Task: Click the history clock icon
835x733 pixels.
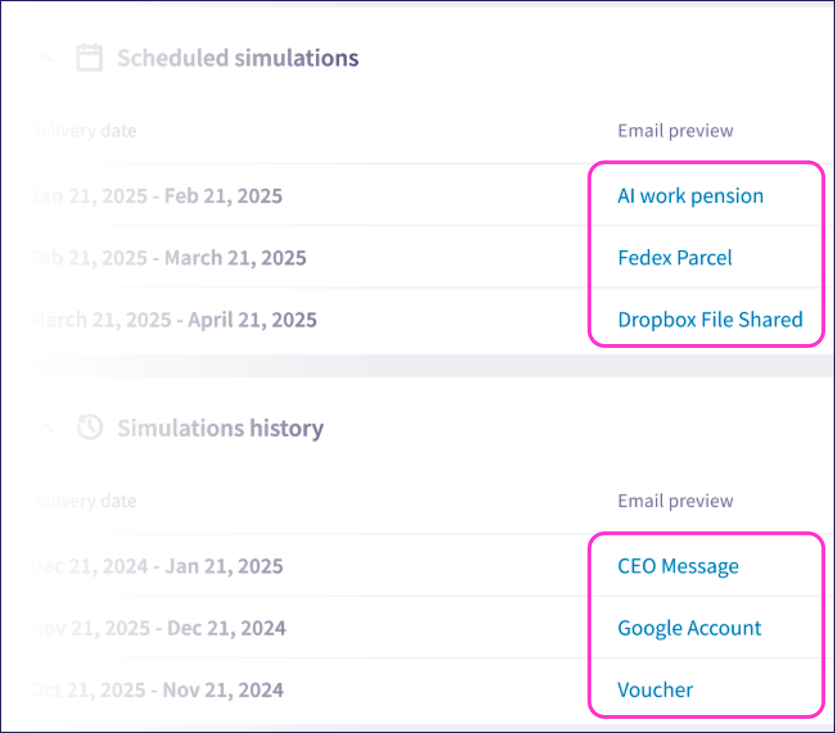Action: 90,427
